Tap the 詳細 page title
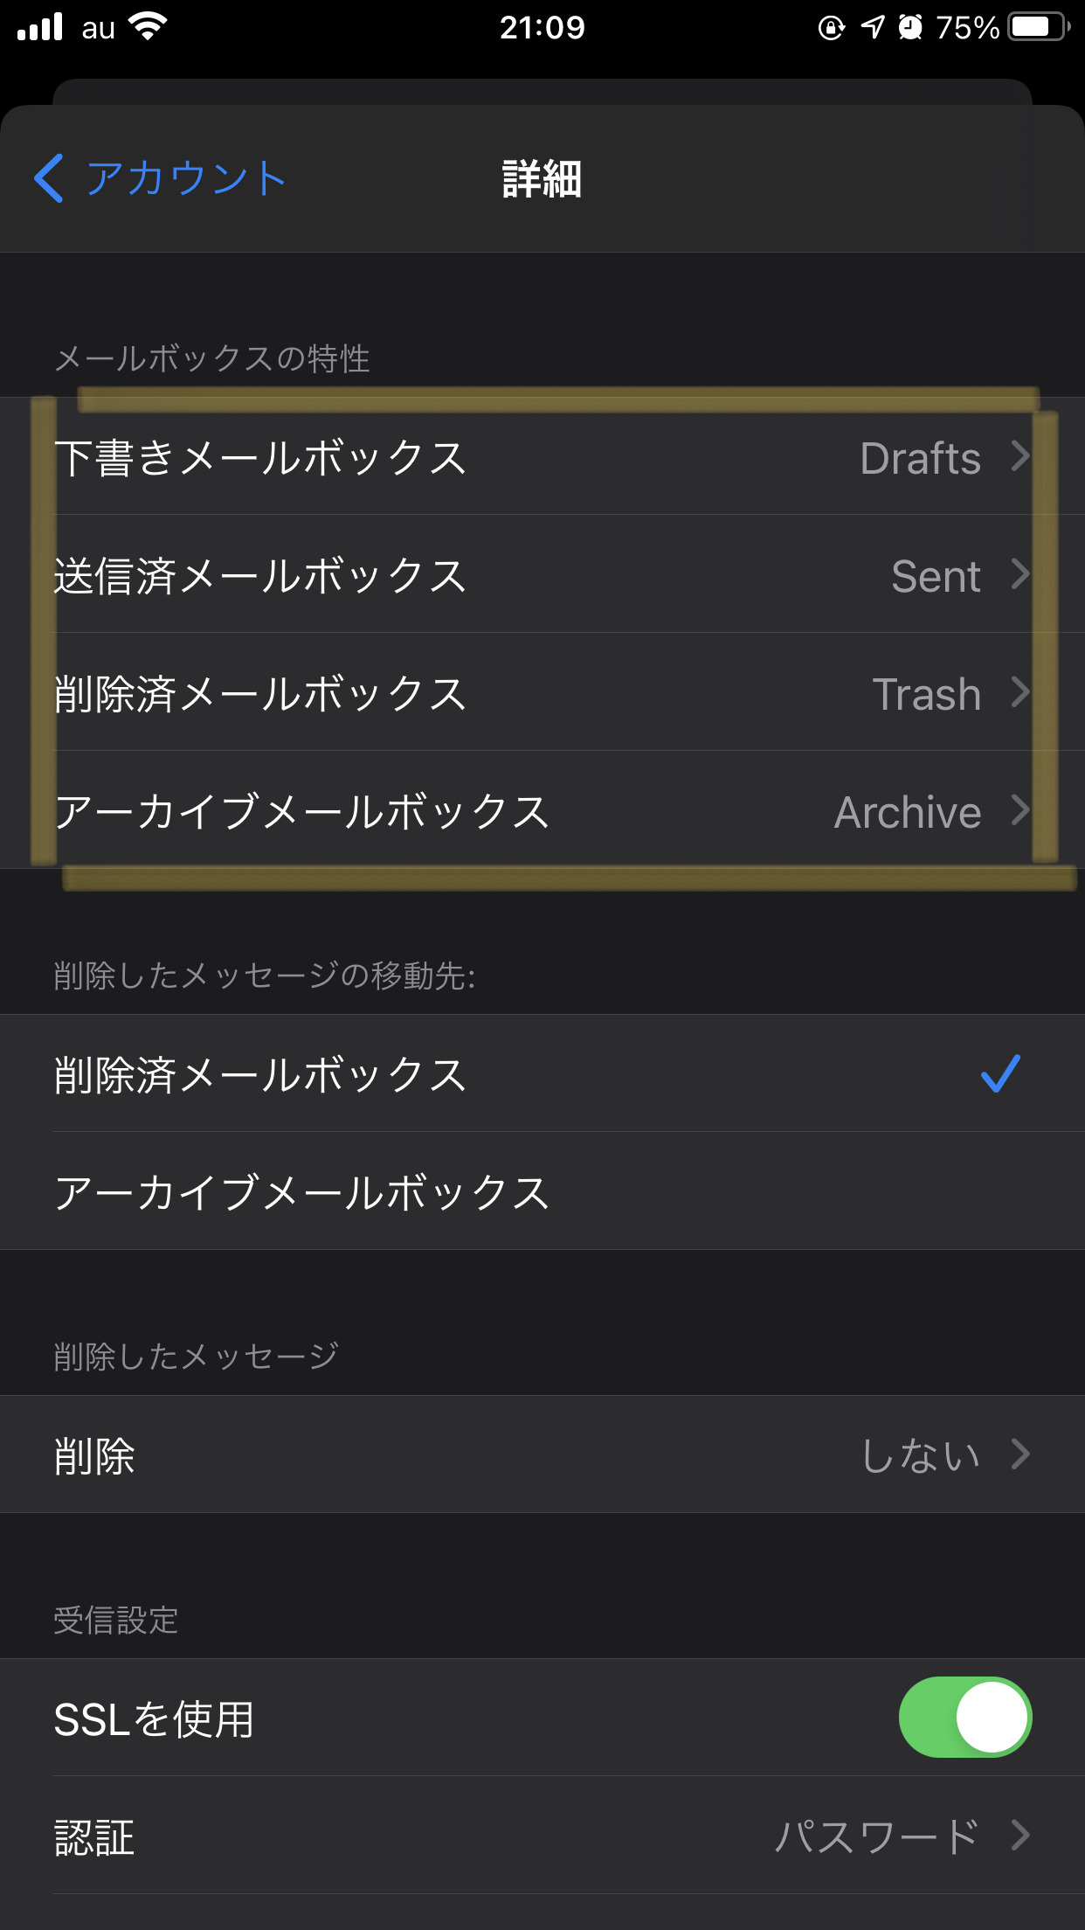The height and width of the screenshot is (1930, 1085). point(542,178)
